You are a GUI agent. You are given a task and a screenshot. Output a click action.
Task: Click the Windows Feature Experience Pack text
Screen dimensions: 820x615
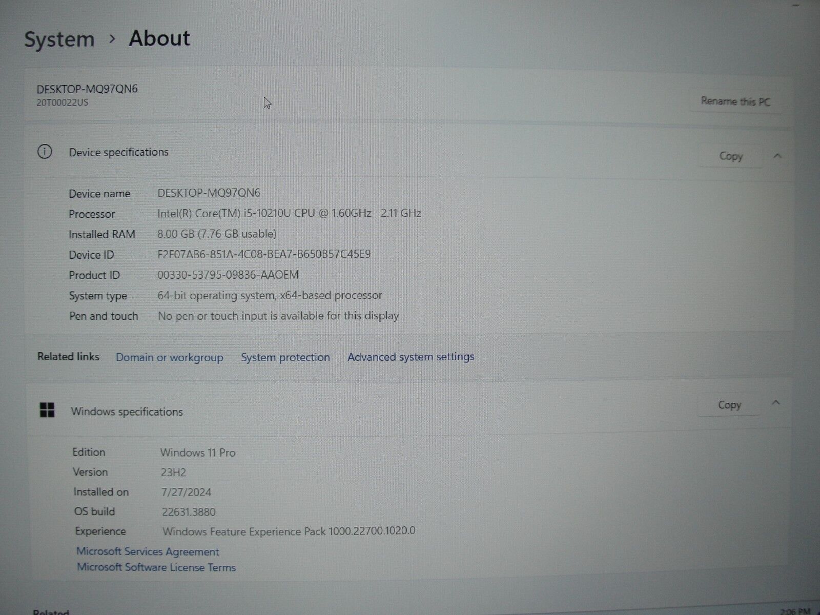289,531
